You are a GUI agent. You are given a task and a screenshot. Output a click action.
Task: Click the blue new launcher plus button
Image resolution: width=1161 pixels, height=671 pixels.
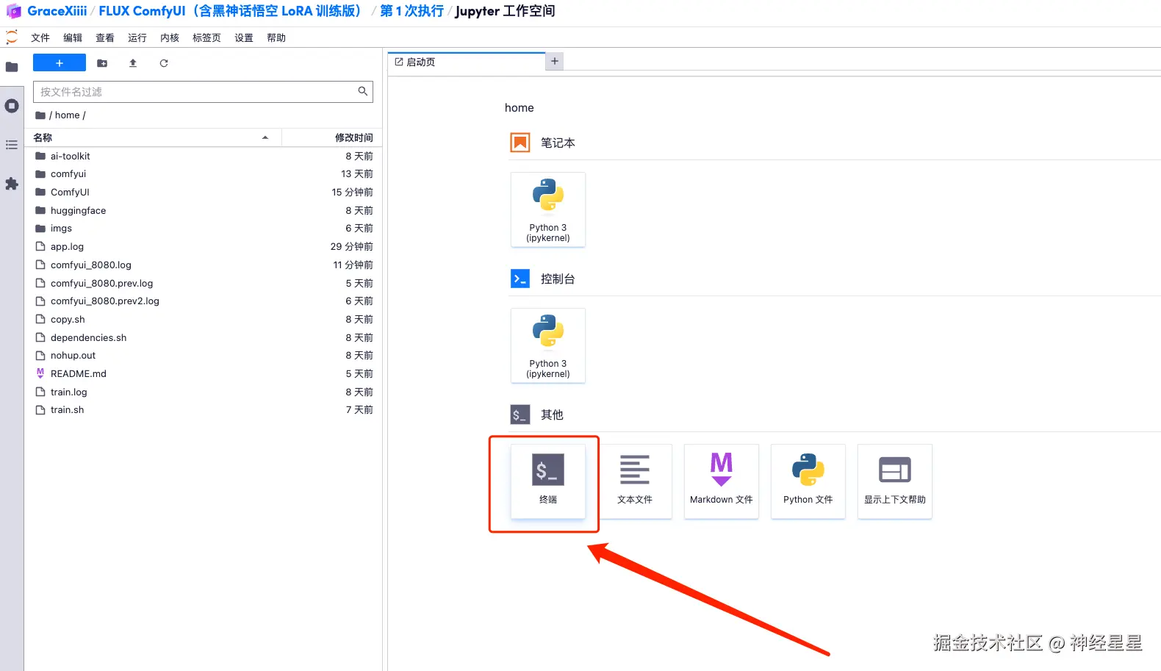[60, 63]
